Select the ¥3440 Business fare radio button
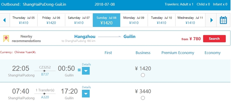 coord(143,98)
